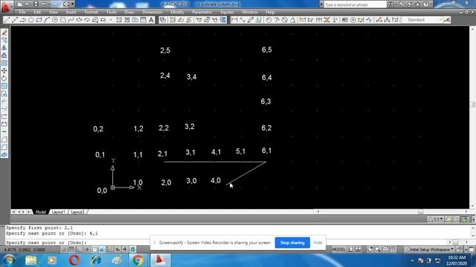Click the Undo icon in quick access toolbar
The width and height of the screenshot is (476, 267).
coord(44,4)
